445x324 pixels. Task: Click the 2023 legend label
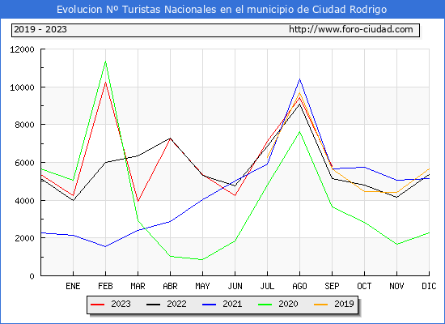(121, 304)
